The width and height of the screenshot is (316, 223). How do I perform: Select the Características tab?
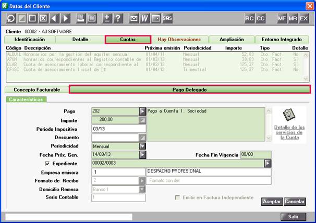26,100
